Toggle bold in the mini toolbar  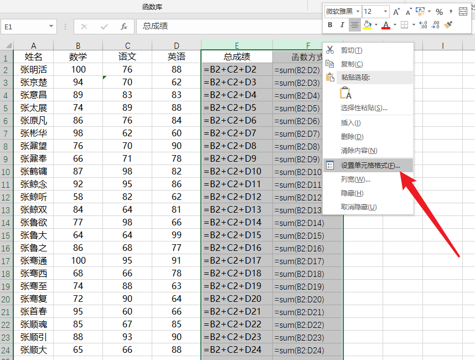[331, 25]
